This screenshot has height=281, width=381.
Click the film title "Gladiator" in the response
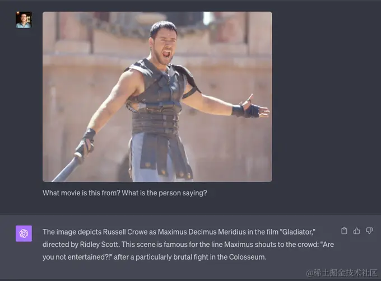pos(298,232)
